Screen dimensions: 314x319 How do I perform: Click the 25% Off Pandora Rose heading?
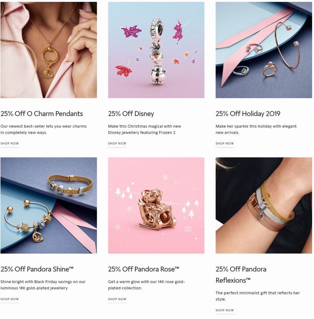pos(144,269)
